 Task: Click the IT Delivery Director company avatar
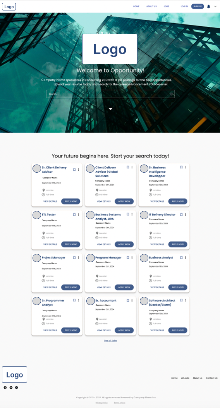[144, 215]
